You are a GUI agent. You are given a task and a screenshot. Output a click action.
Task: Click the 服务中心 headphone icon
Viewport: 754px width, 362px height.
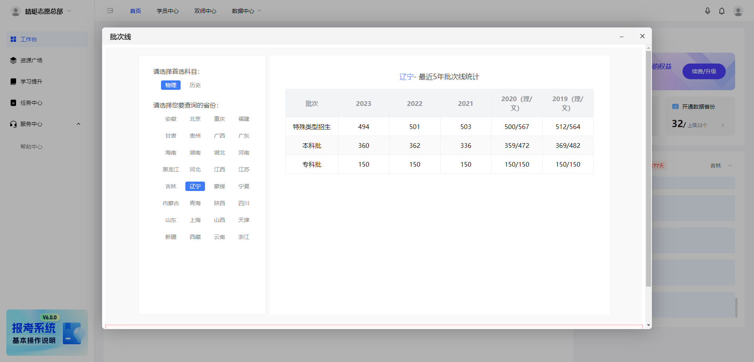coord(12,124)
